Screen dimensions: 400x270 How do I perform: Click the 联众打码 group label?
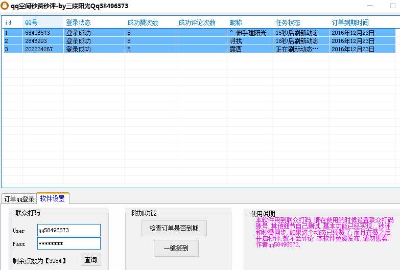(x=28, y=213)
